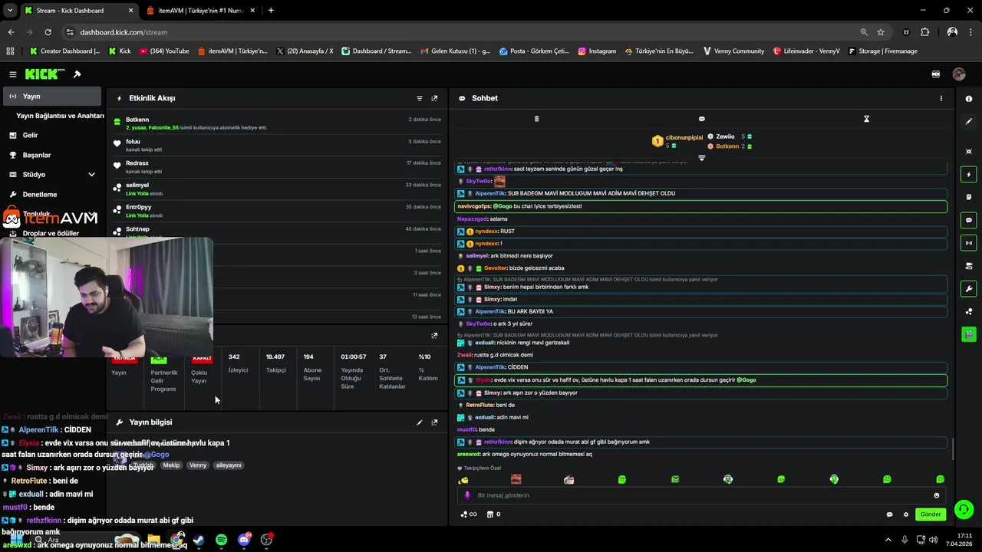Image resolution: width=982 pixels, height=552 pixels.
Task: Pop out the Etkinlik Akışı panel
Action: 434,98
